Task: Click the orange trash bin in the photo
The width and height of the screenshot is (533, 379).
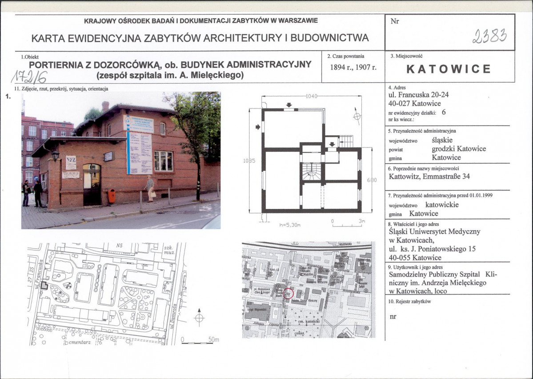Action: 111,196
